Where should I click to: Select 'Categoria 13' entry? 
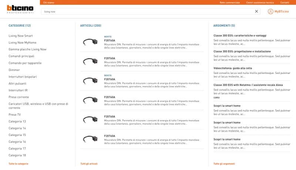17,121
